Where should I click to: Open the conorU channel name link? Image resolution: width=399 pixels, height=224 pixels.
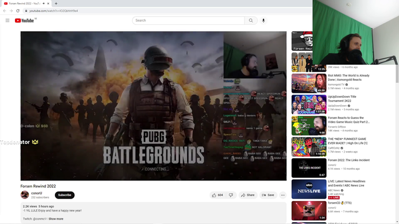pyautogui.click(x=36, y=193)
